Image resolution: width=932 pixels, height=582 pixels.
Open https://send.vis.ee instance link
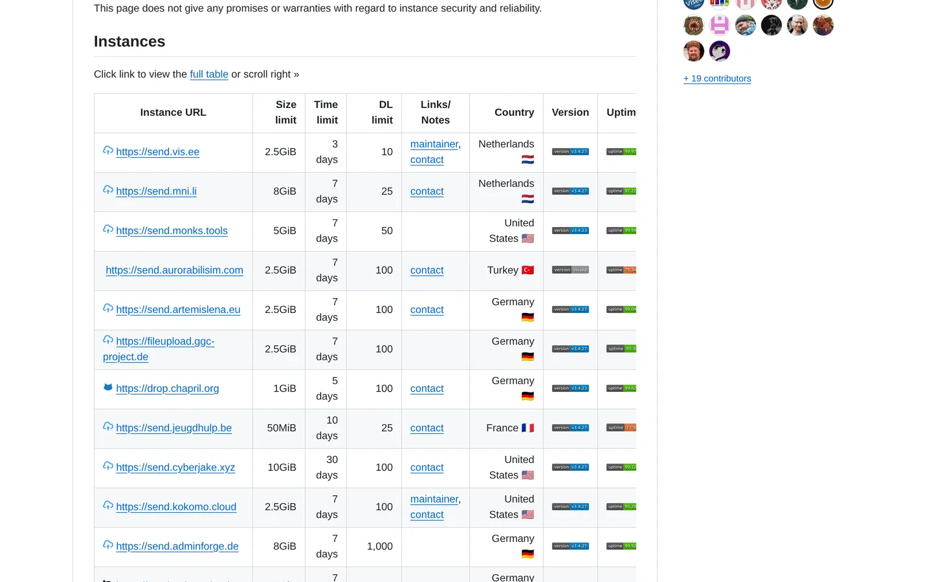tap(158, 152)
